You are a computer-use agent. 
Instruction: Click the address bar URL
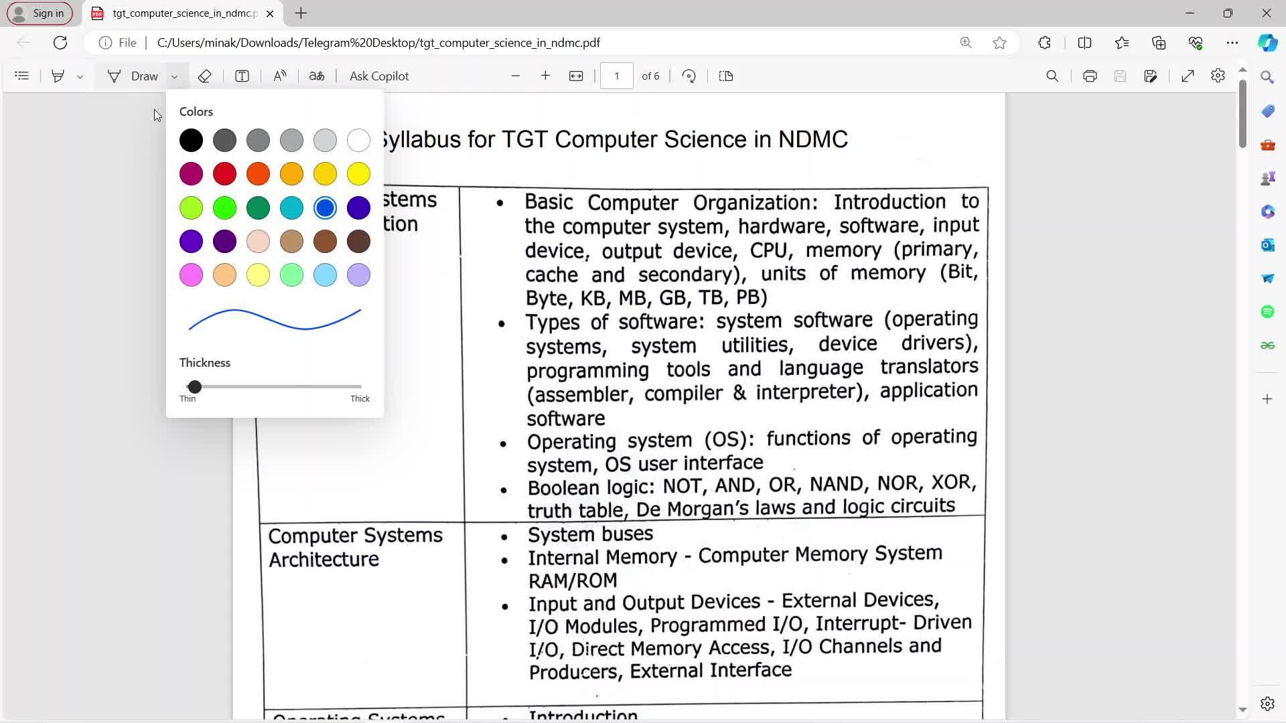[378, 43]
